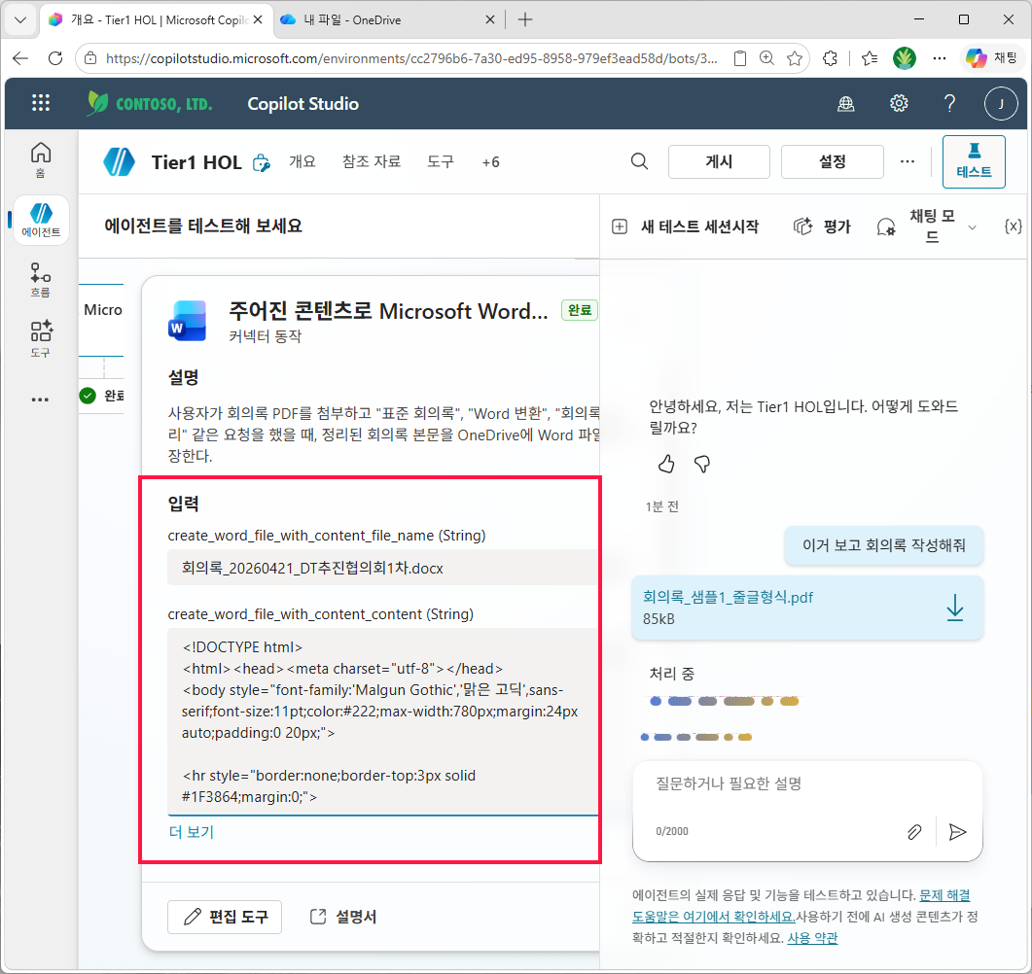Click the Tier1 HOL agent logo
This screenshot has width=1032, height=974.
tap(119, 161)
